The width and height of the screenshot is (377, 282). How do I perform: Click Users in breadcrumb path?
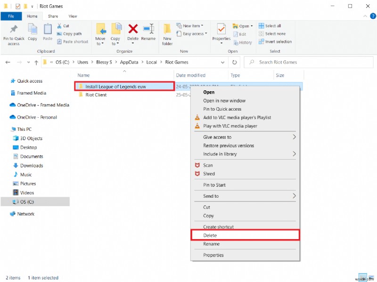pos(83,62)
